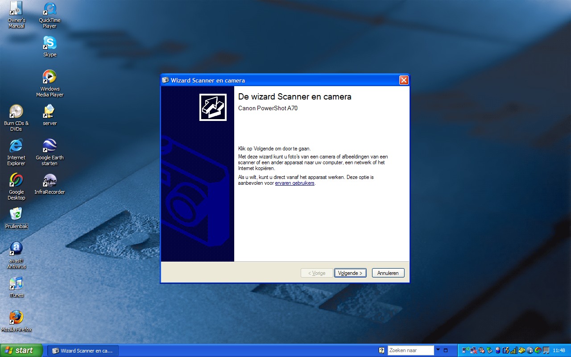Viewport: 571px width, 357px height.
Task: Open the Windows start menu
Action: (x=21, y=350)
